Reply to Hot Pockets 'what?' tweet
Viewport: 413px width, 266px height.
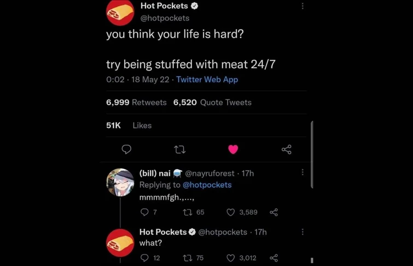[x=144, y=258]
